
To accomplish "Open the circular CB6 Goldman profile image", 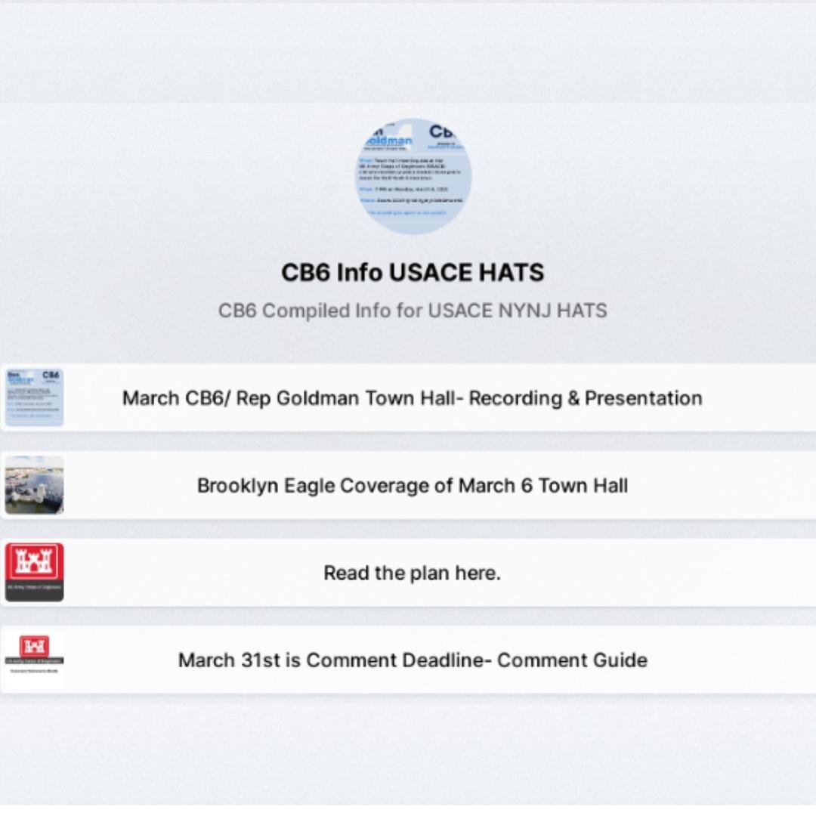I will [x=413, y=176].
